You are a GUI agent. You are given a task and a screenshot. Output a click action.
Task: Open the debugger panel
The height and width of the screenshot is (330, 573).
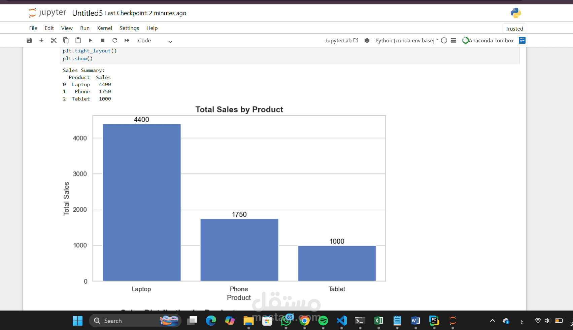(367, 40)
